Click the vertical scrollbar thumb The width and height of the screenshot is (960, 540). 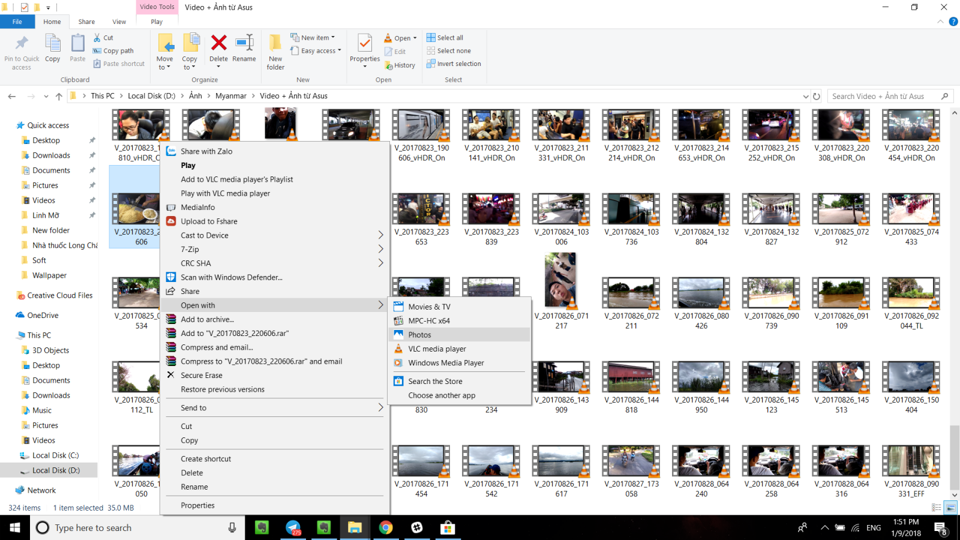click(954, 457)
